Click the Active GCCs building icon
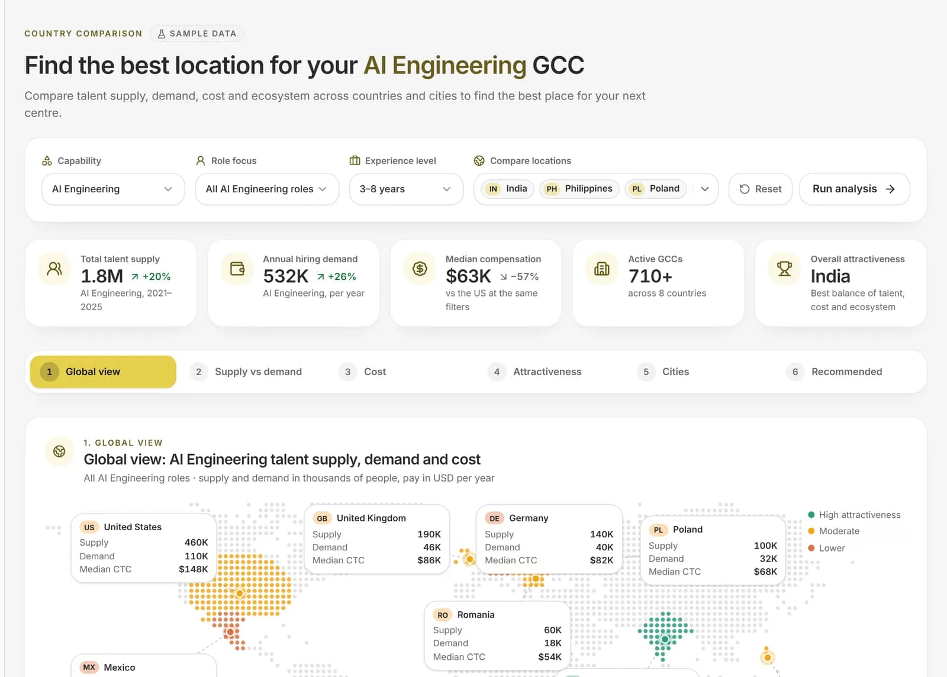 click(x=602, y=269)
